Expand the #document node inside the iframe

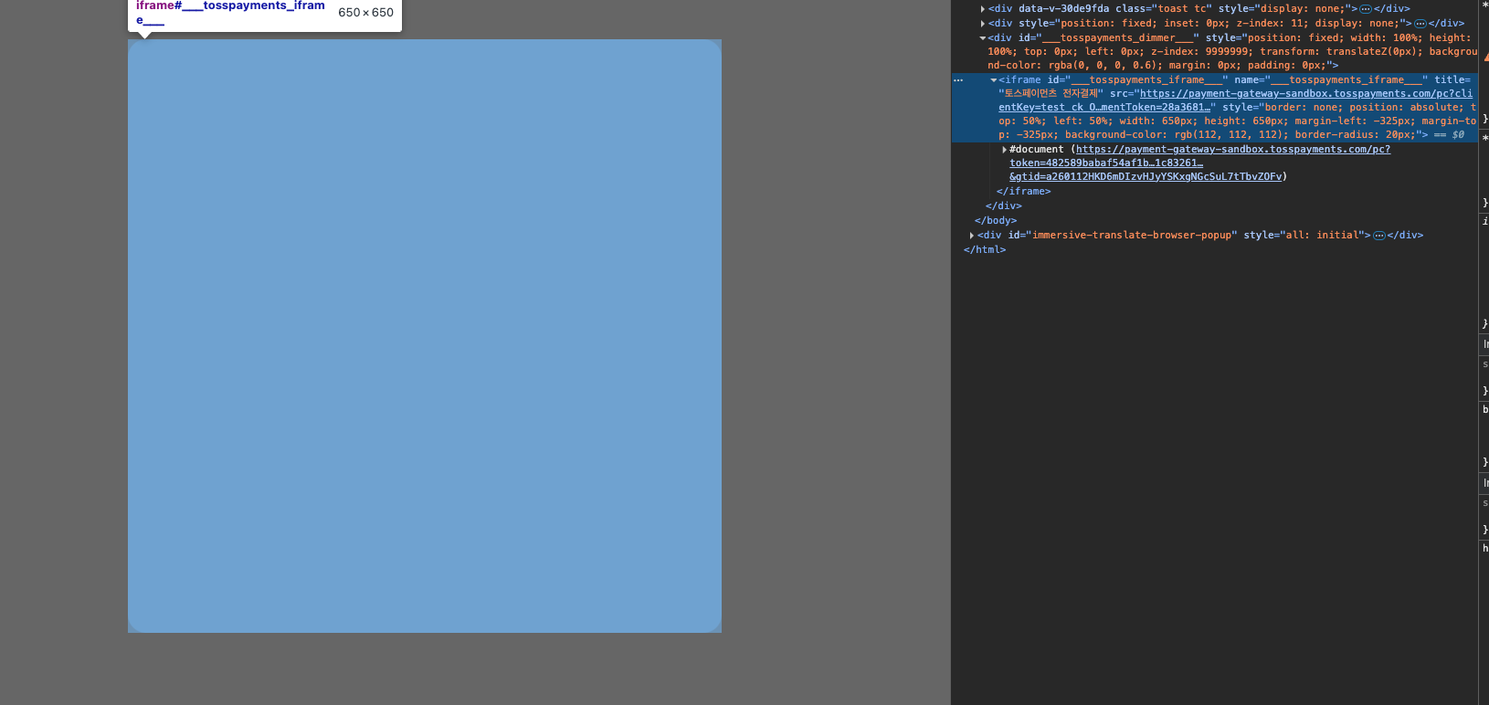tap(1005, 150)
